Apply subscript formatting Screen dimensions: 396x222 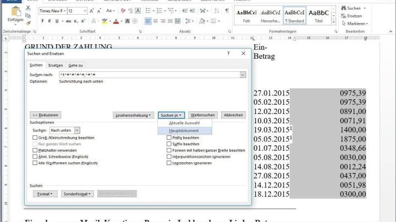pos(76,21)
